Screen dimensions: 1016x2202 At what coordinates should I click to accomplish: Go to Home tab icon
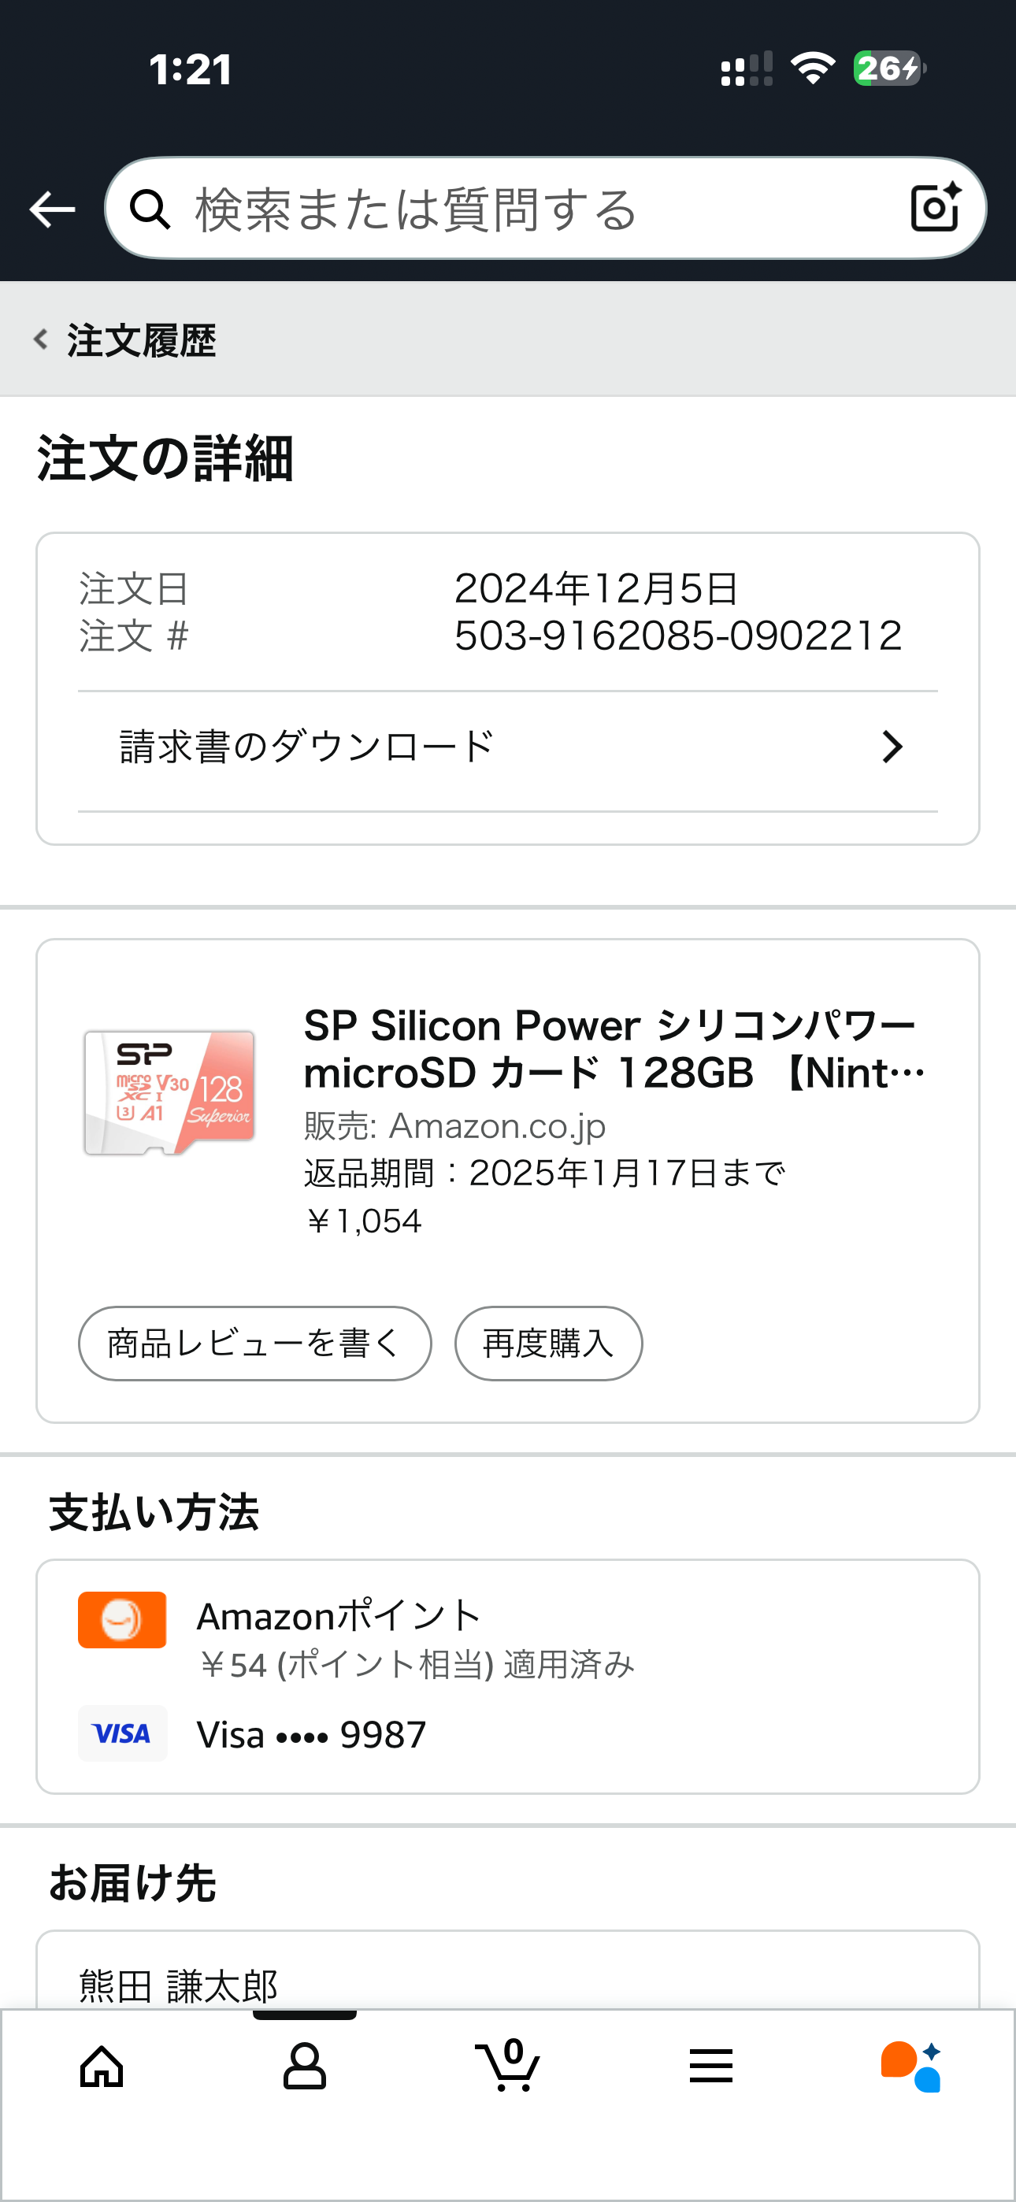102,2067
